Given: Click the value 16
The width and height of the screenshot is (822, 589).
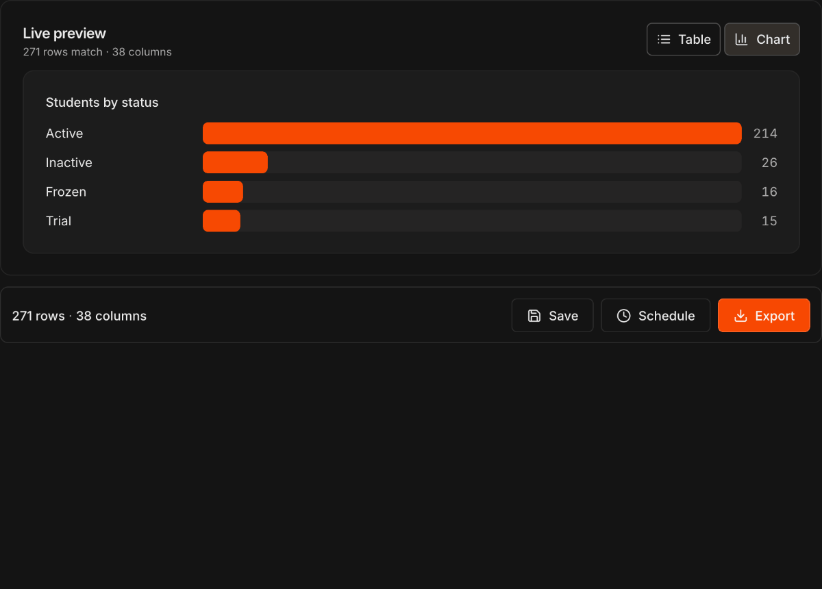Looking at the screenshot, I should 769,192.
